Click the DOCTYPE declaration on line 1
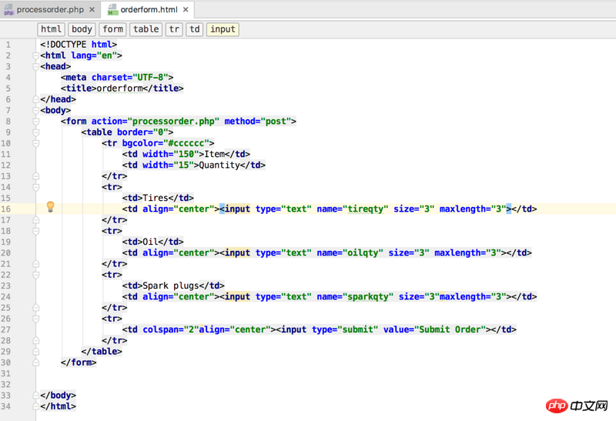The width and height of the screenshot is (616, 421). click(x=79, y=45)
